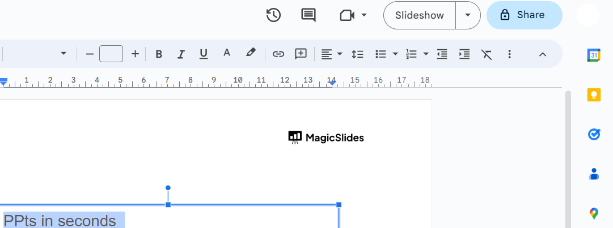Clear formatting from selected text
Screen dimensions: 613x228
[x=487, y=54]
